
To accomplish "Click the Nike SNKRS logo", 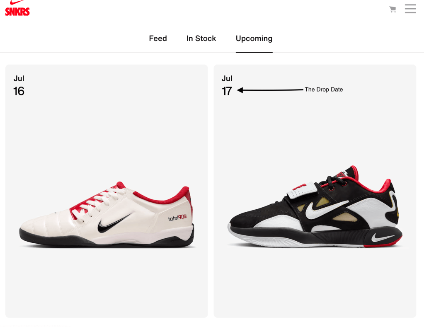I will tap(17, 8).
